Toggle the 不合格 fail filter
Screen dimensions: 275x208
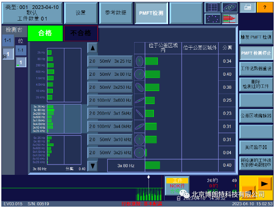[x=80, y=33]
